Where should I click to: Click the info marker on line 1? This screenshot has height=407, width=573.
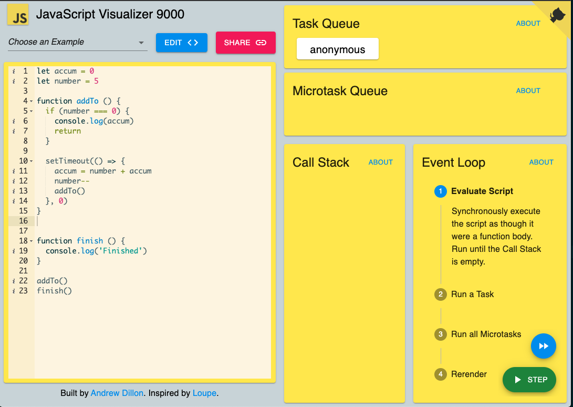tap(14, 71)
